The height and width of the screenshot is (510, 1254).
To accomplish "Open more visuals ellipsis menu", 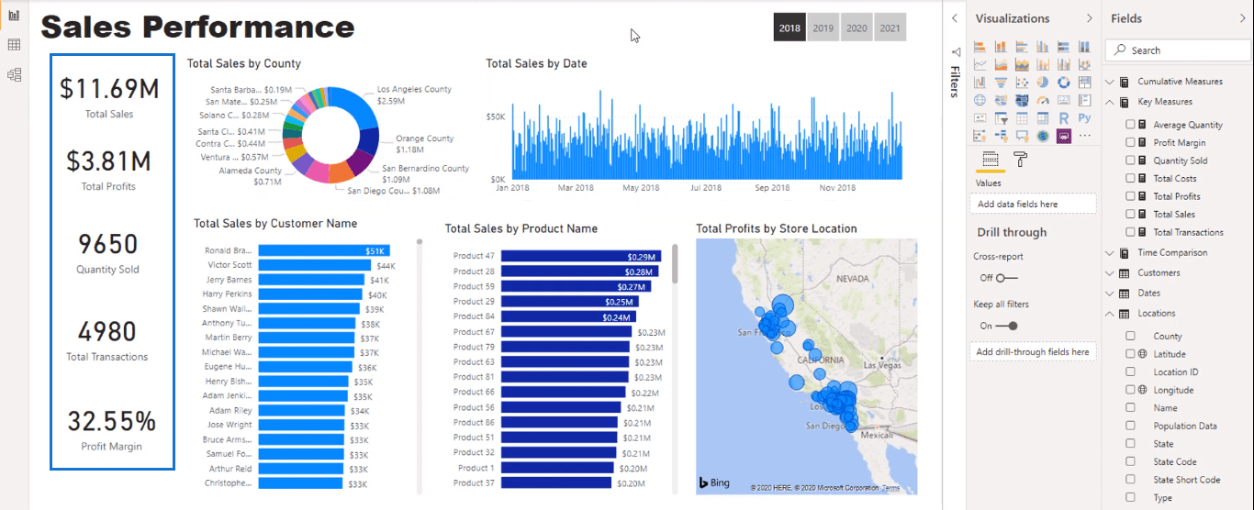I will coord(1085,135).
